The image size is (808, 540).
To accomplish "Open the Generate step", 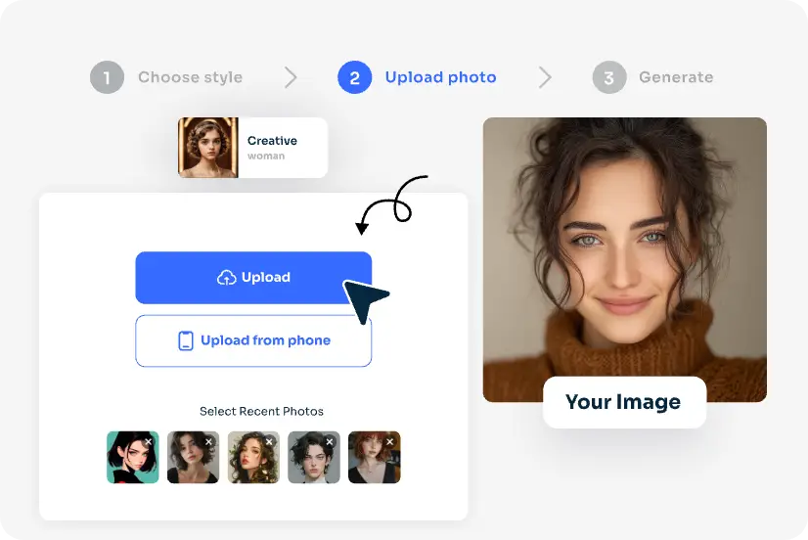I will click(675, 77).
